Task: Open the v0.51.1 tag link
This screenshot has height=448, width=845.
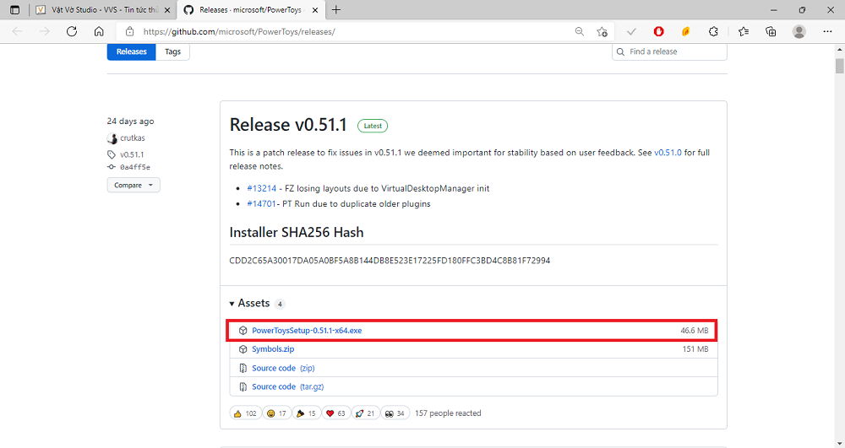Action: pyautogui.click(x=132, y=155)
